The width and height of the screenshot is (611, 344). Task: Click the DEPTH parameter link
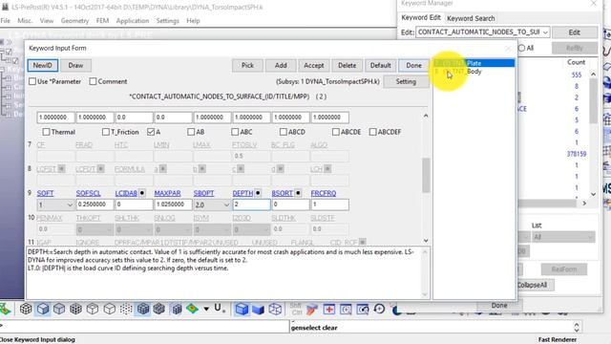[x=242, y=193]
